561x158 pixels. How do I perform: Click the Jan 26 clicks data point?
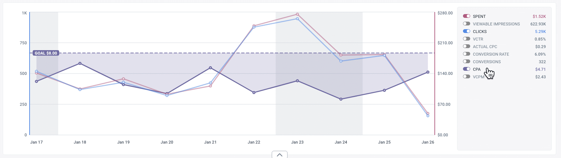[x=428, y=116]
